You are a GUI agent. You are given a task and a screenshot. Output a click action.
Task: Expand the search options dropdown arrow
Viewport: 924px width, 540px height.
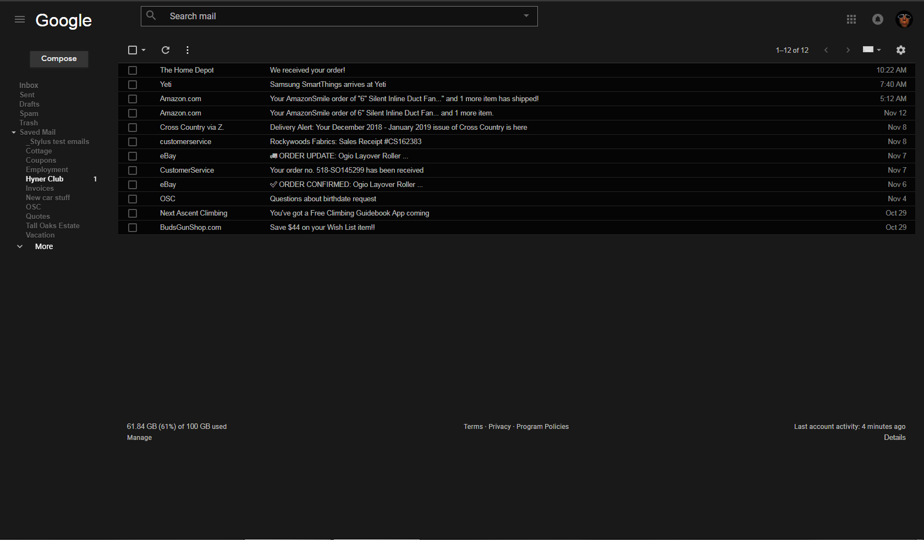(x=526, y=16)
